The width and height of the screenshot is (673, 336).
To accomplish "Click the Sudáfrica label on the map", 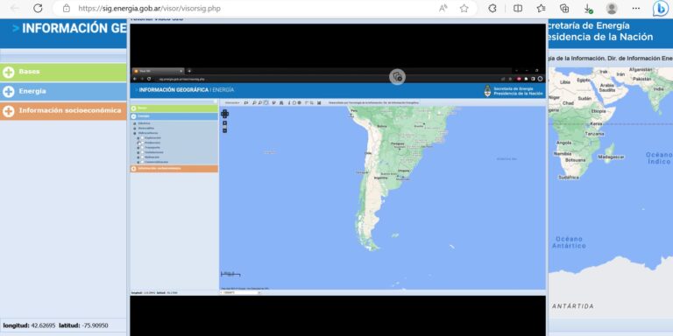I will [569, 178].
